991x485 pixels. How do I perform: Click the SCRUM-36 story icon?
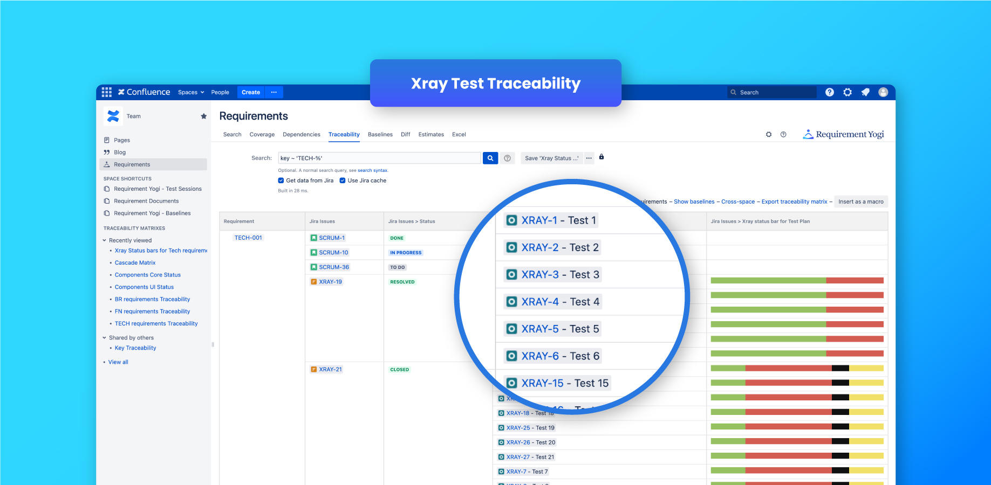coord(313,267)
